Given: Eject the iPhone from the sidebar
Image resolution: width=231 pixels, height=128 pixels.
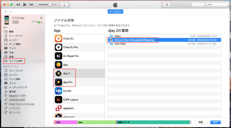Looking at the screenshot, I should click(x=41, y=18).
